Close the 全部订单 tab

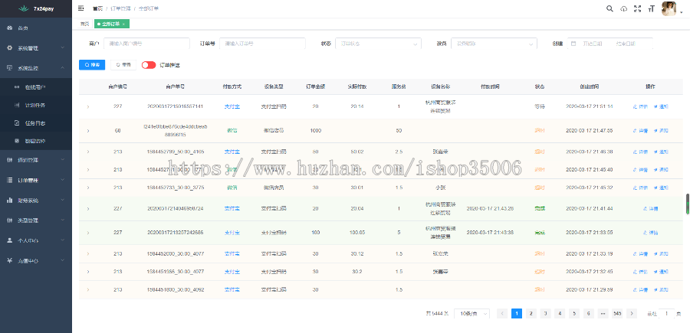[x=123, y=24]
